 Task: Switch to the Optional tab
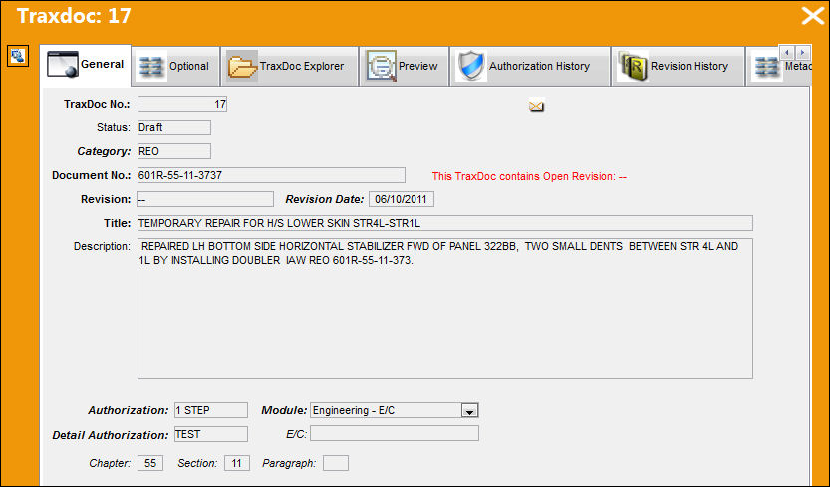click(x=175, y=66)
